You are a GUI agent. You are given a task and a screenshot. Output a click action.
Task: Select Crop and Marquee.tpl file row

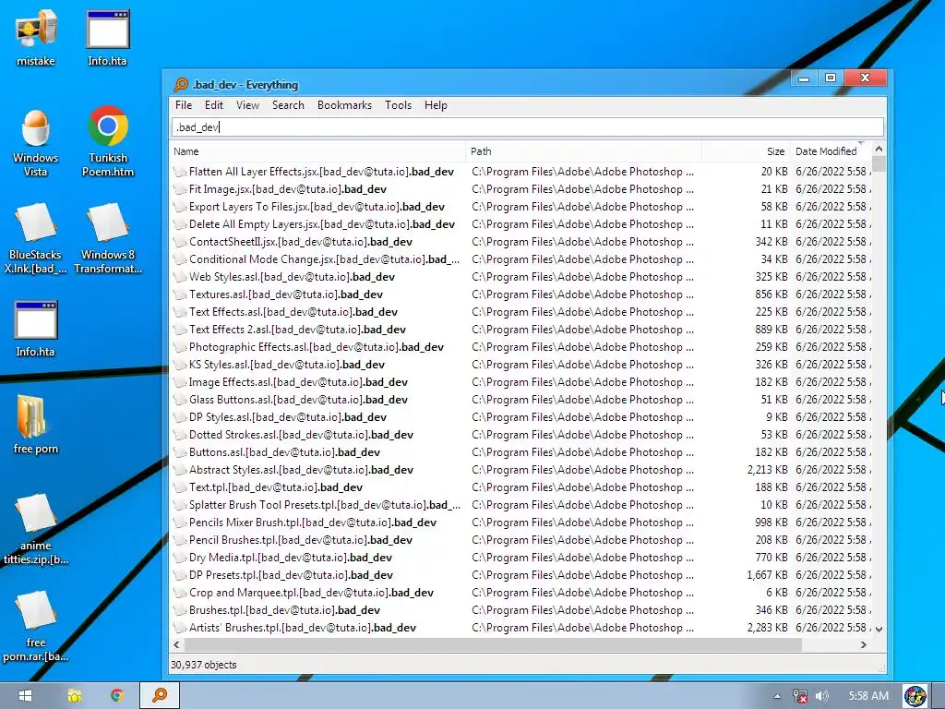521,593
